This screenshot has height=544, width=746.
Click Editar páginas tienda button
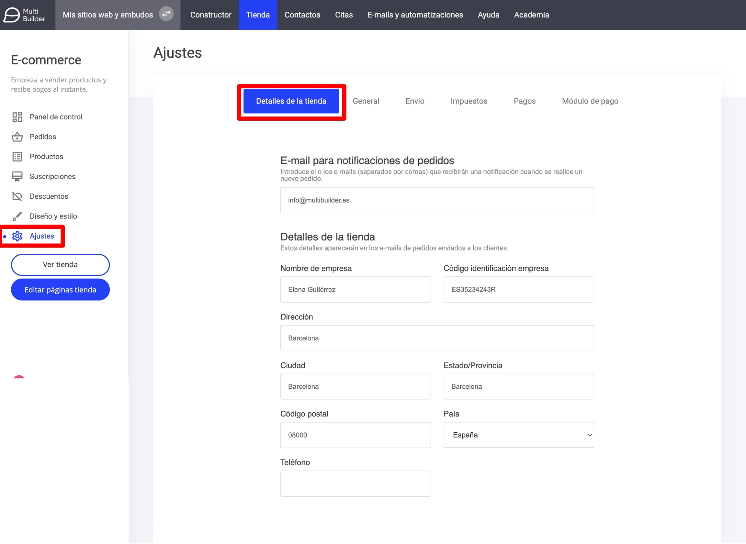[x=60, y=290]
